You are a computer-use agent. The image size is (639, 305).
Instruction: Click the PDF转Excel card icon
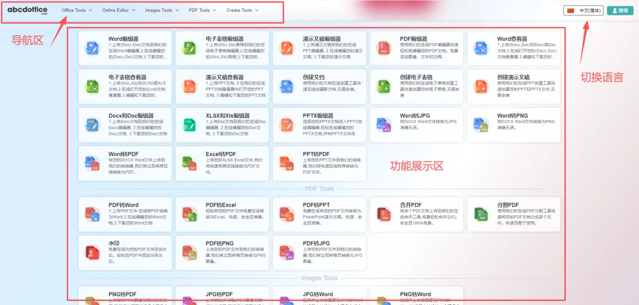[189, 214]
